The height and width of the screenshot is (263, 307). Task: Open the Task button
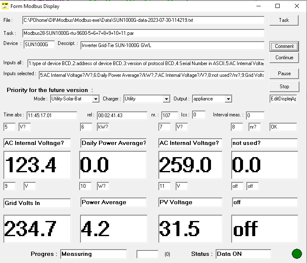(x=284, y=20)
